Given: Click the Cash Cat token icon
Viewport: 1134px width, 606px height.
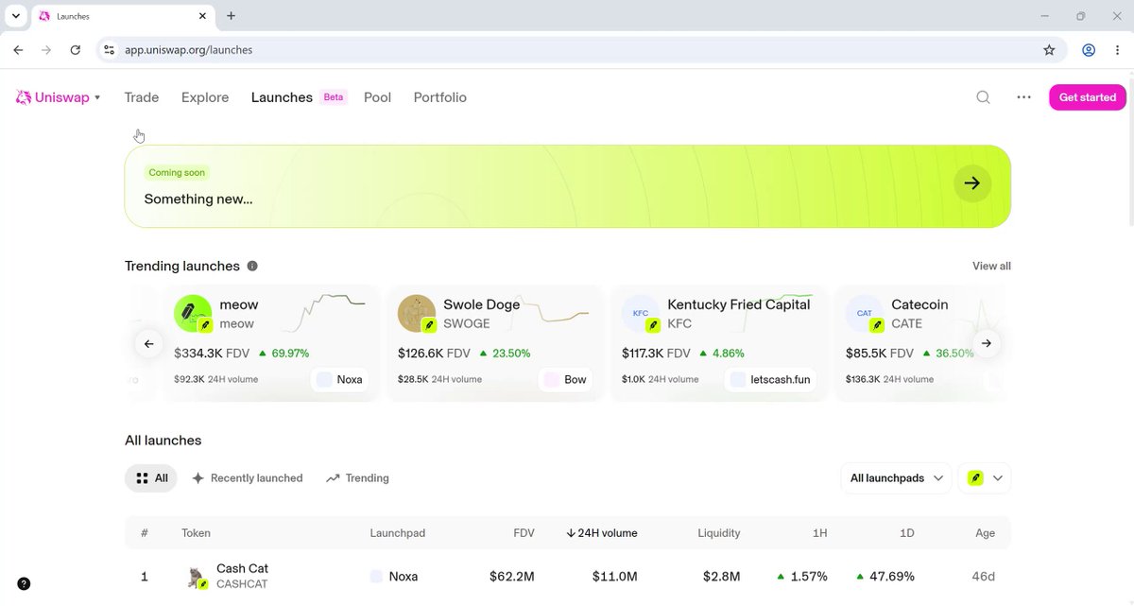Looking at the screenshot, I should [197, 577].
